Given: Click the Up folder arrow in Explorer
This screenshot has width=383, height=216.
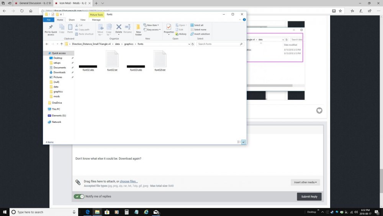Looking at the screenshot, I should [61, 44].
